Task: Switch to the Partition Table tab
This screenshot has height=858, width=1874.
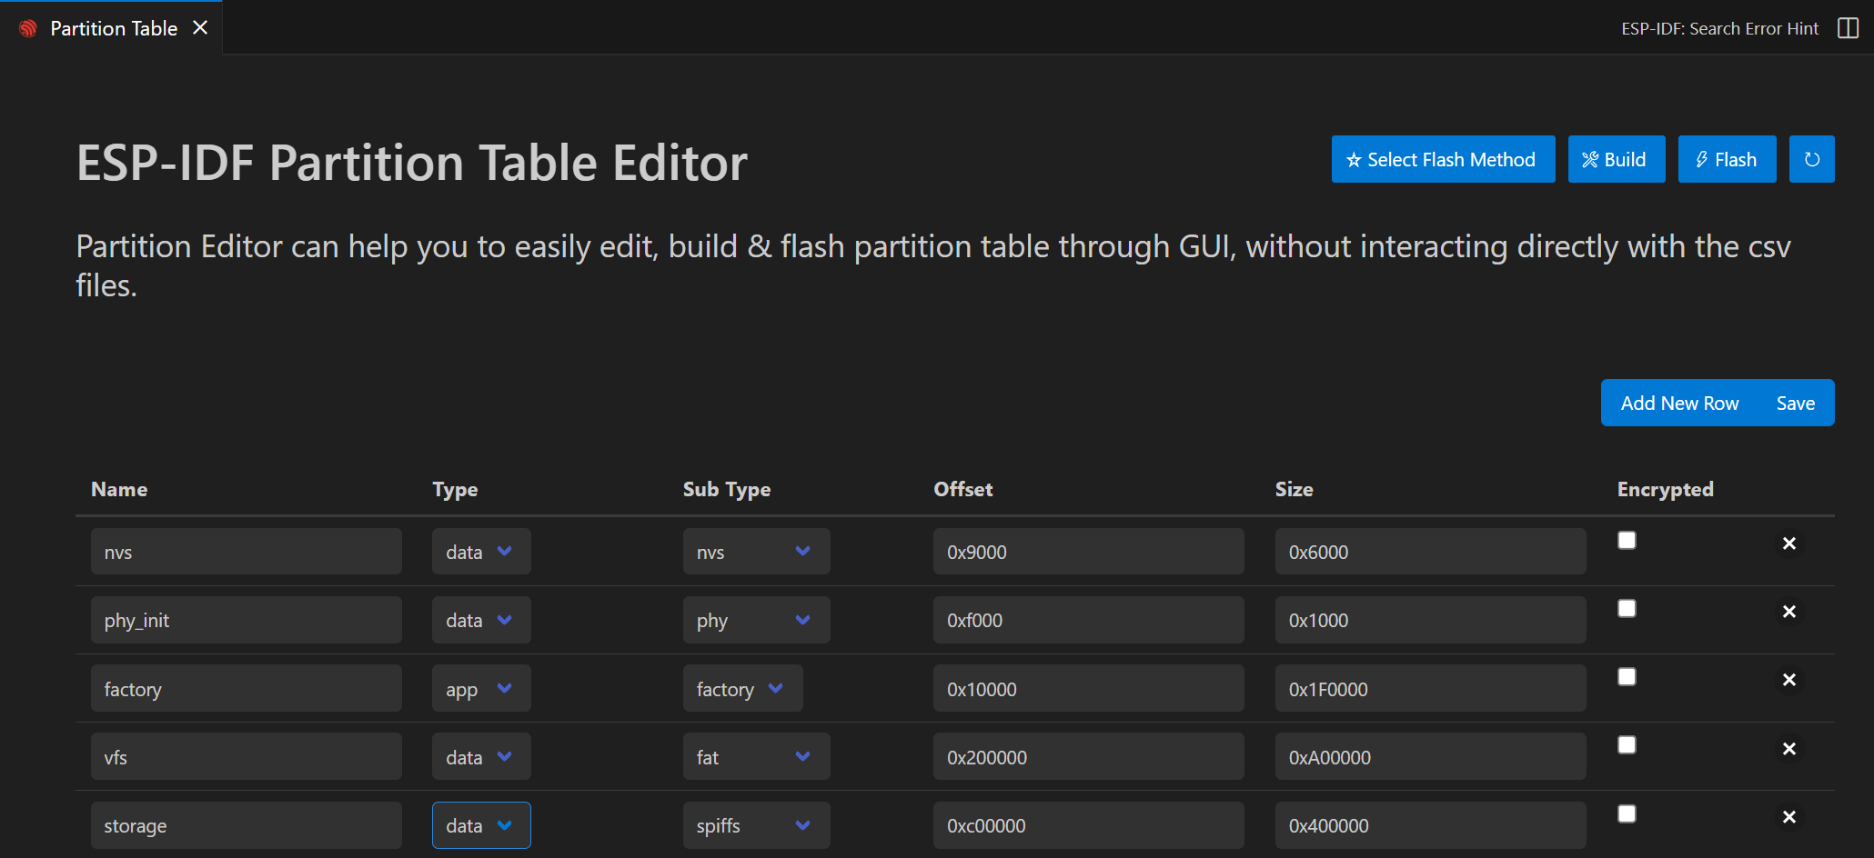Action: click(113, 28)
